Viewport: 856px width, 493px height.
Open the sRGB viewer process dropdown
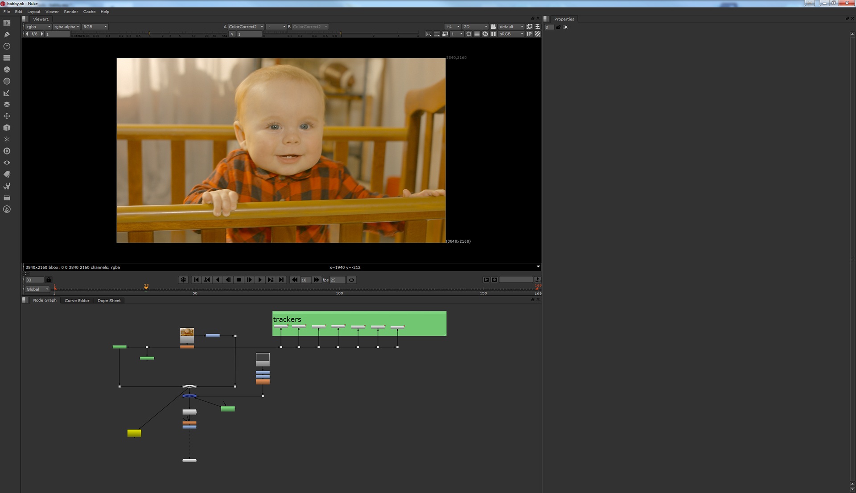click(511, 34)
